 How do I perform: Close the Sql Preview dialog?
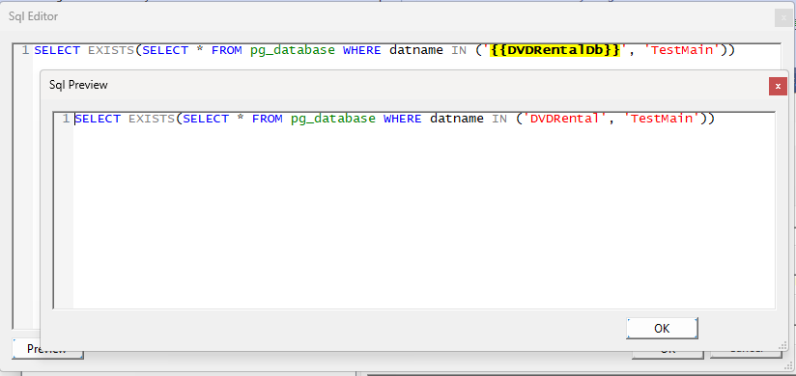778,86
